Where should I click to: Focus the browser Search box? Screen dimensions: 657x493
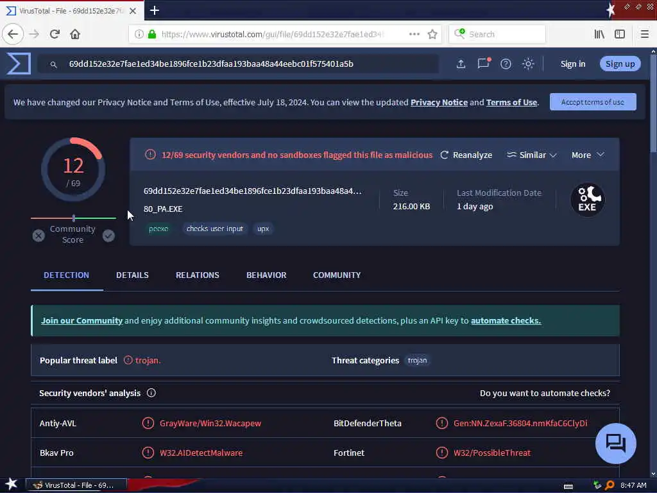(497, 34)
